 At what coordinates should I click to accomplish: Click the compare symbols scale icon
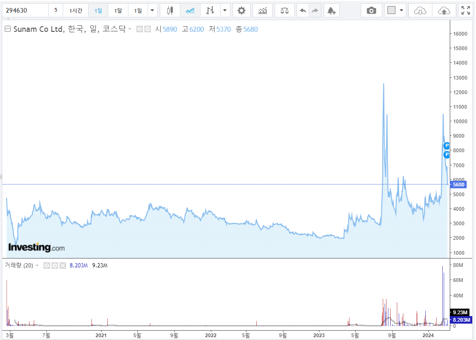284,11
